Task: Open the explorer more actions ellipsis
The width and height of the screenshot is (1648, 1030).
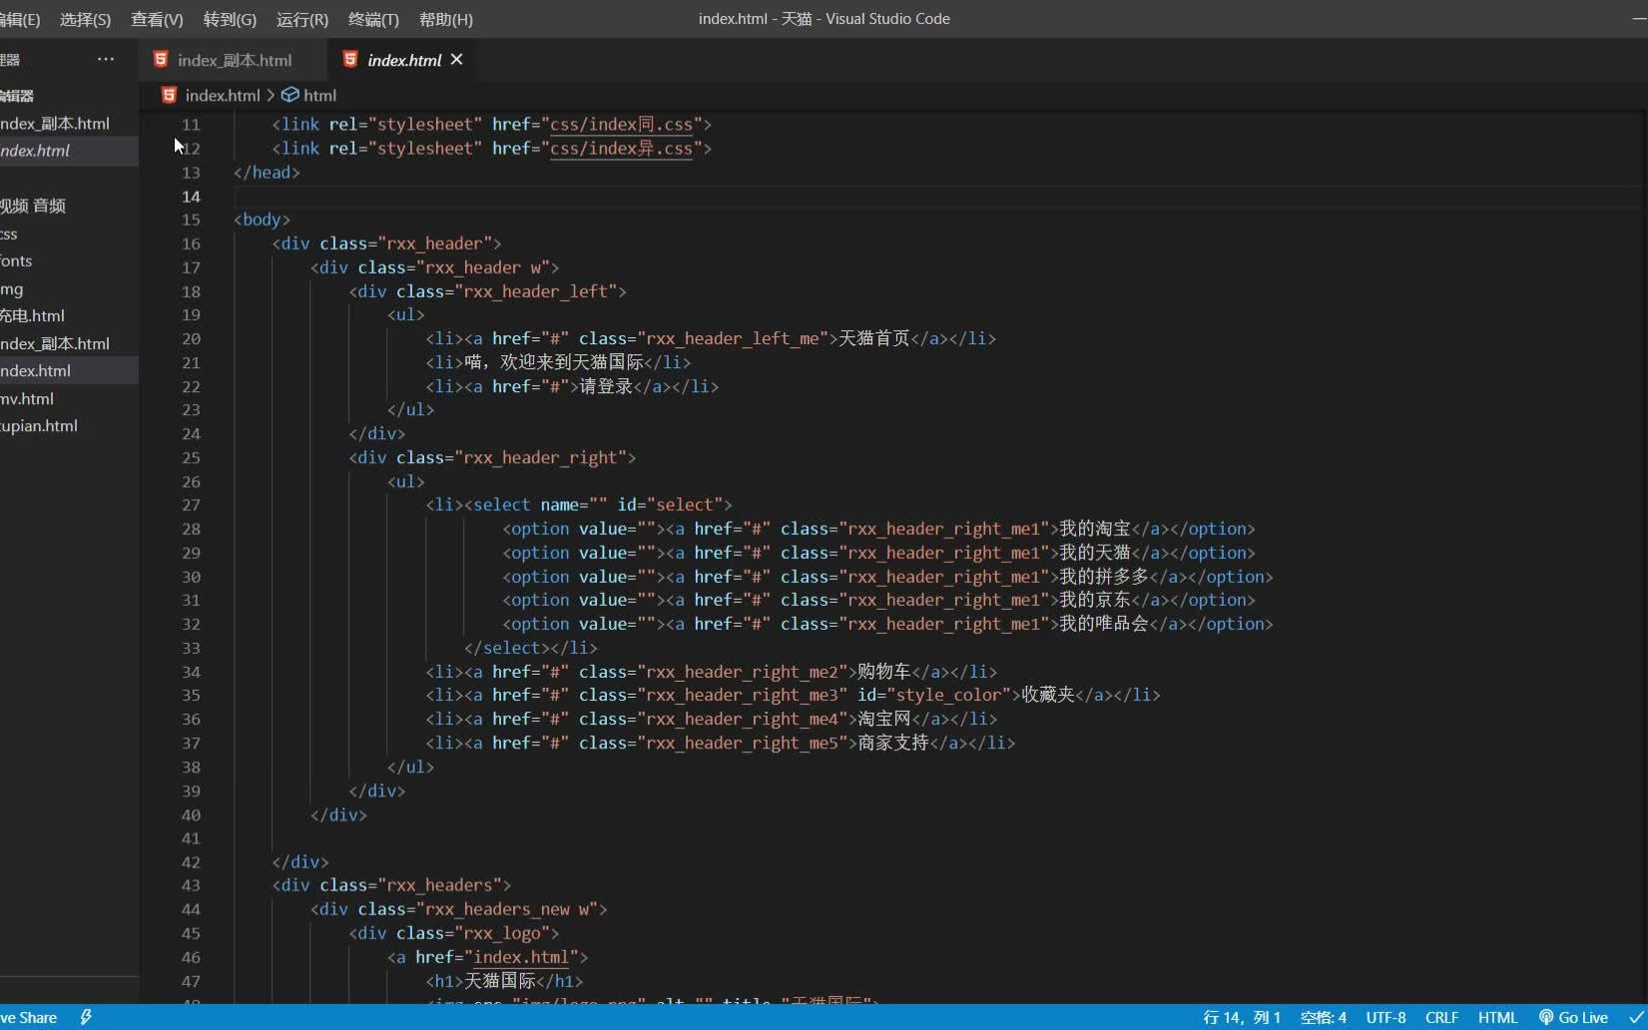Action: click(x=106, y=59)
